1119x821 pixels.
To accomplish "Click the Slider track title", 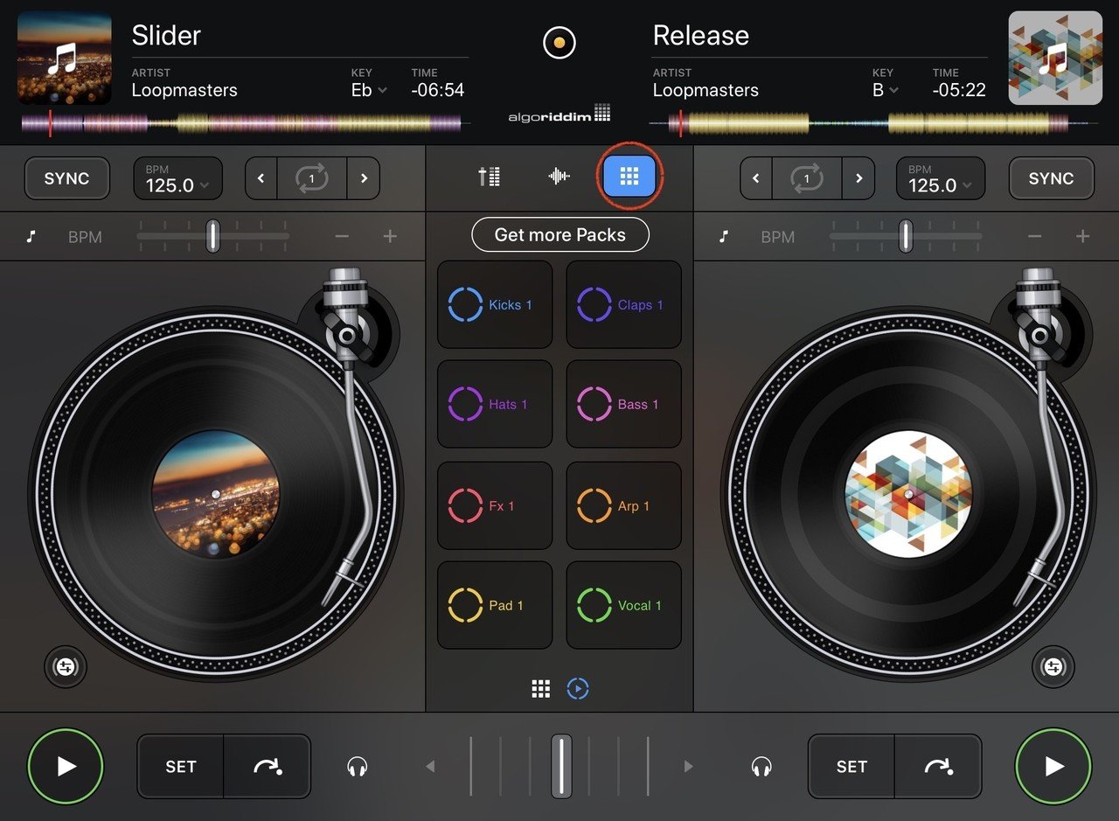I will (x=166, y=35).
